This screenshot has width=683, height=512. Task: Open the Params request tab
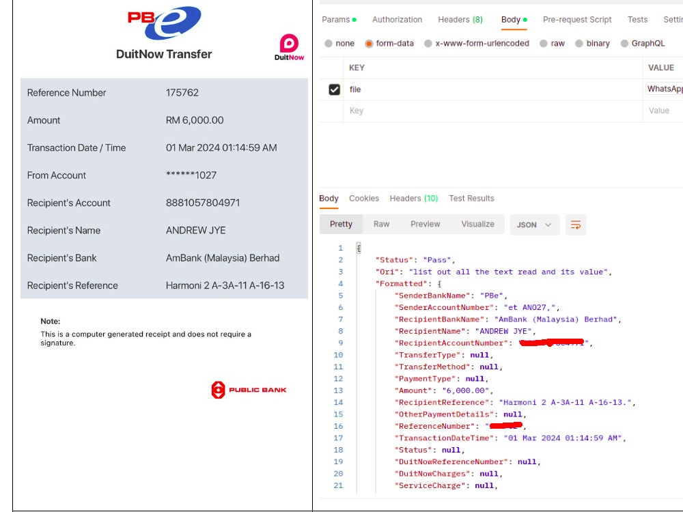(x=339, y=20)
